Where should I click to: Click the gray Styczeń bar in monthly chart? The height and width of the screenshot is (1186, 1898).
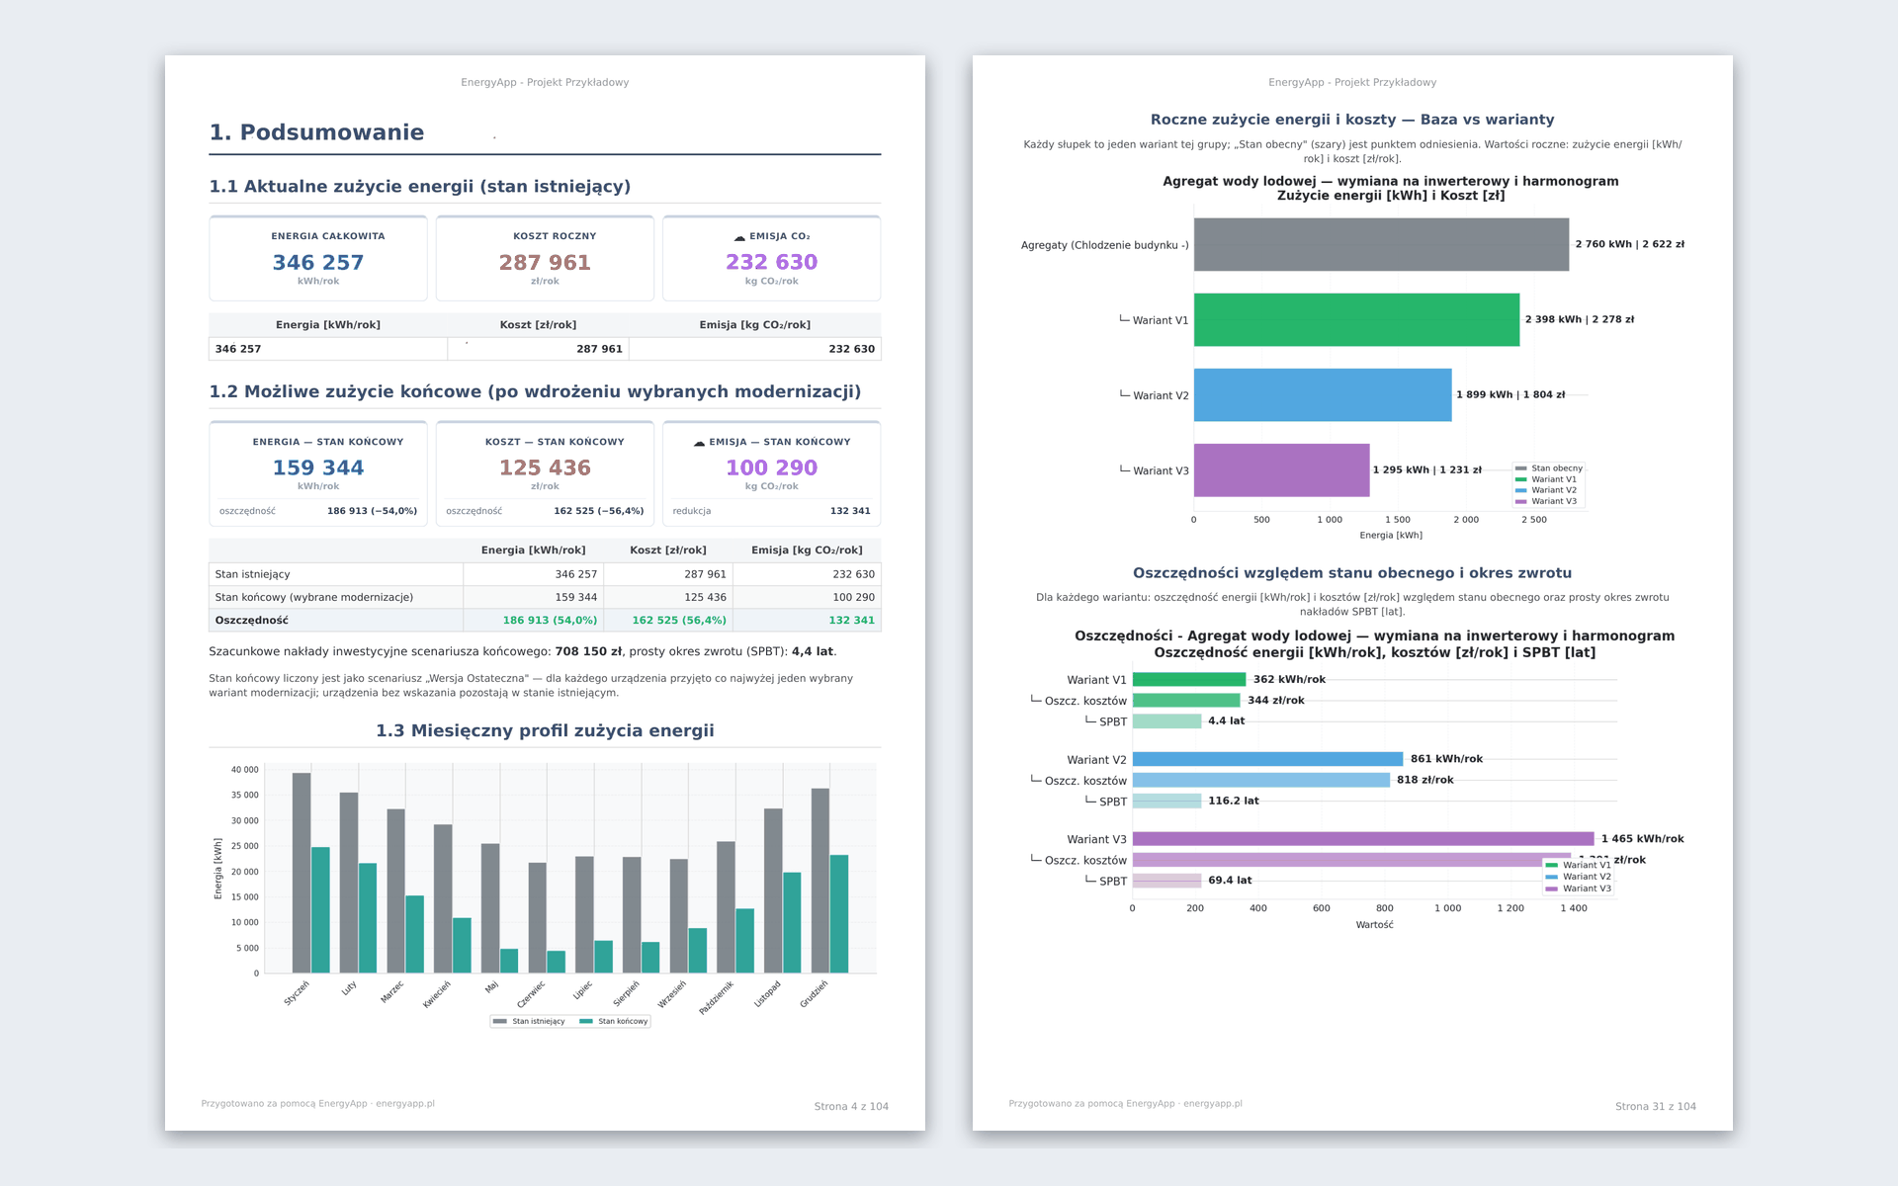point(302,873)
